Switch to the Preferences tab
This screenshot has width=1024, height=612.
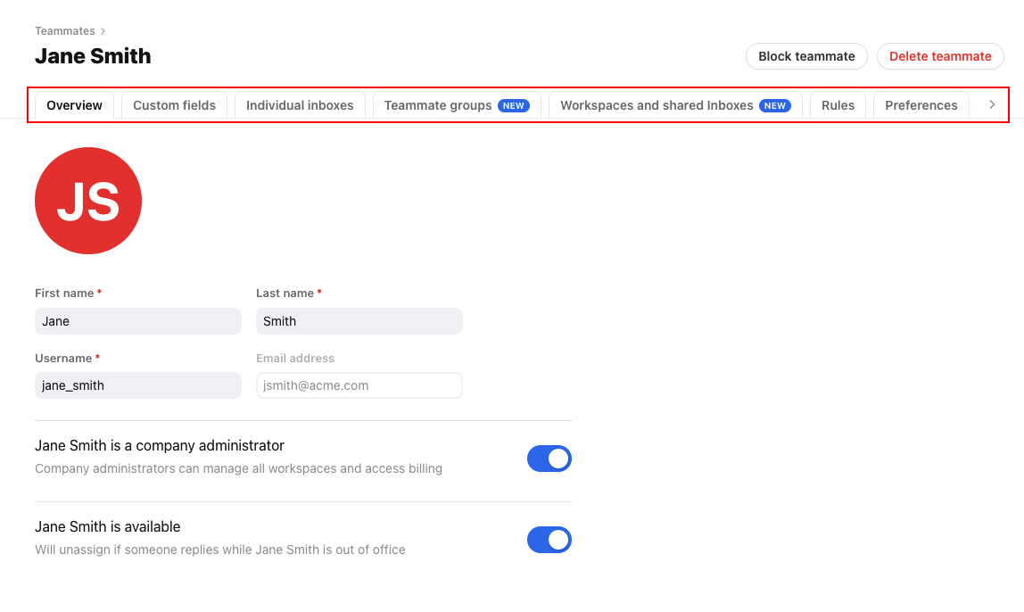point(921,105)
